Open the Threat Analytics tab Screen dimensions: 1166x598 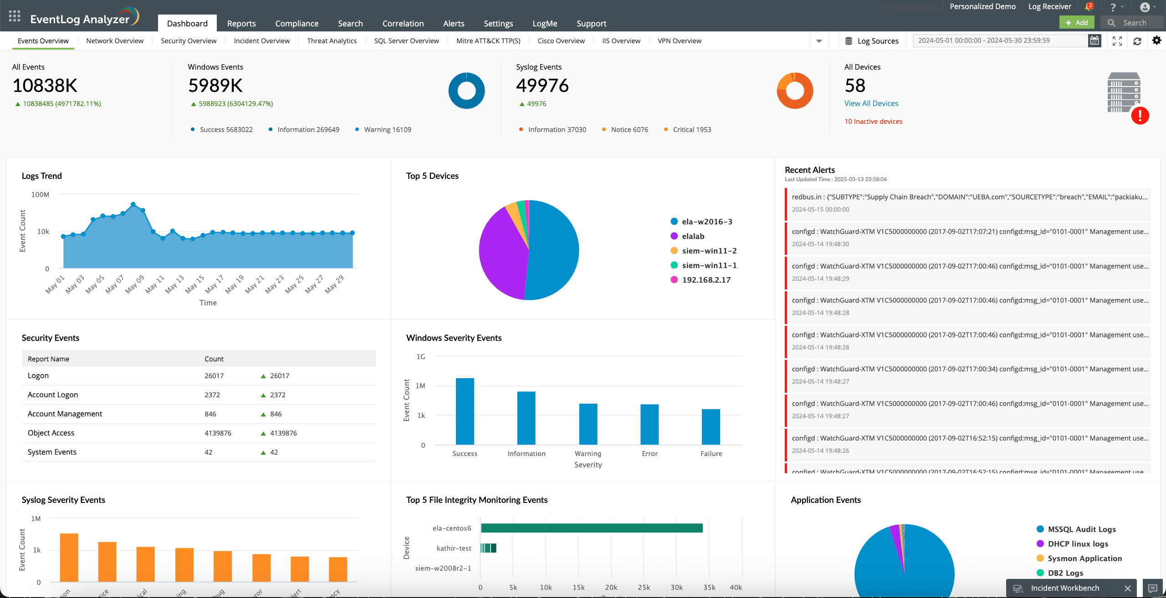click(x=332, y=41)
